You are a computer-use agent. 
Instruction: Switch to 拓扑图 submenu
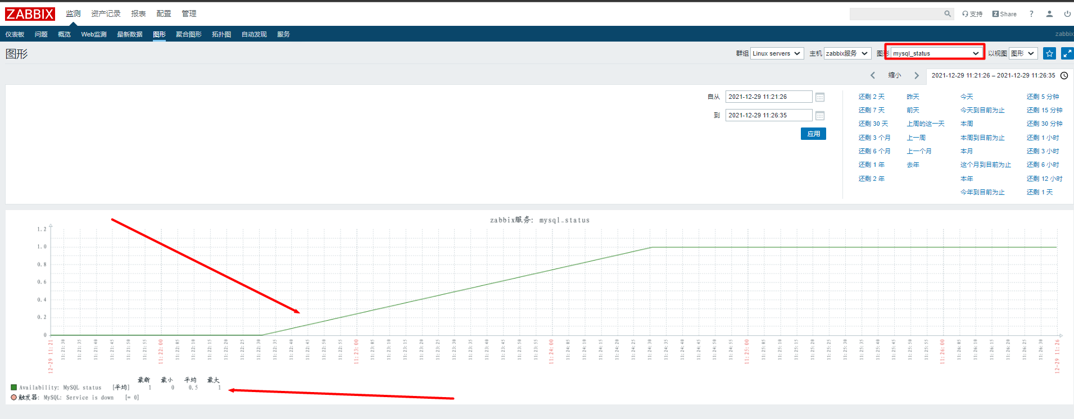click(x=221, y=34)
